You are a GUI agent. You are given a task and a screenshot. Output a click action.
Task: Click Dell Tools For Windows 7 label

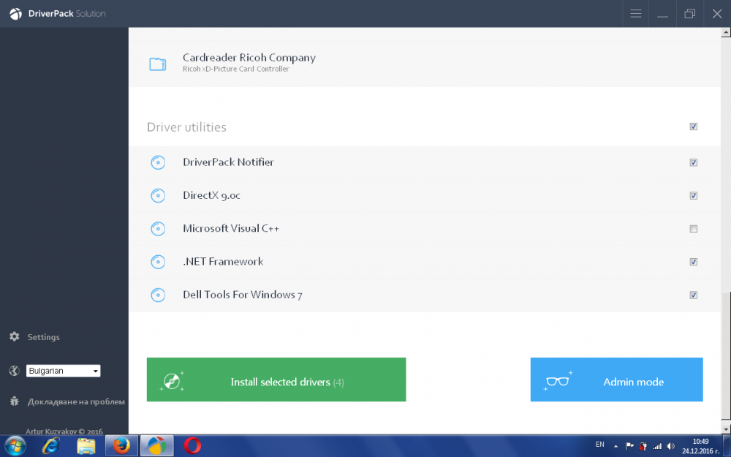(243, 295)
